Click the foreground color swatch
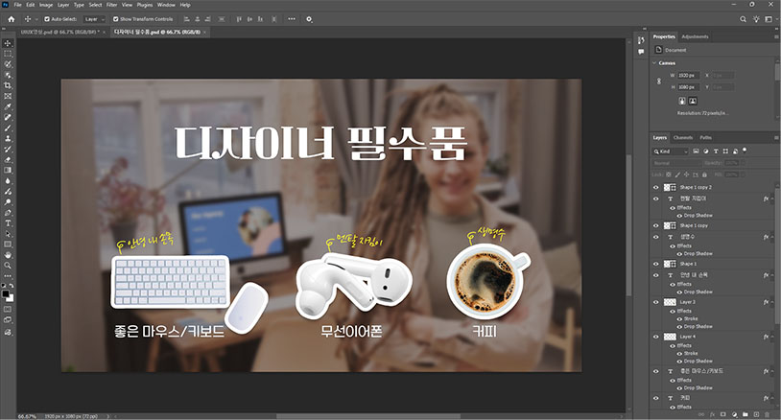Image resolution: width=781 pixels, height=420 pixels. pyautogui.click(x=6, y=294)
